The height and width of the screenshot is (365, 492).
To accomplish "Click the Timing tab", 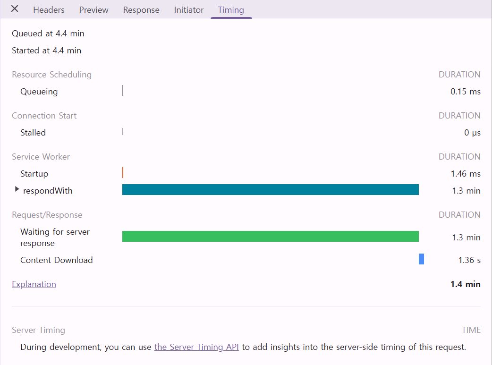I will 231,10.
